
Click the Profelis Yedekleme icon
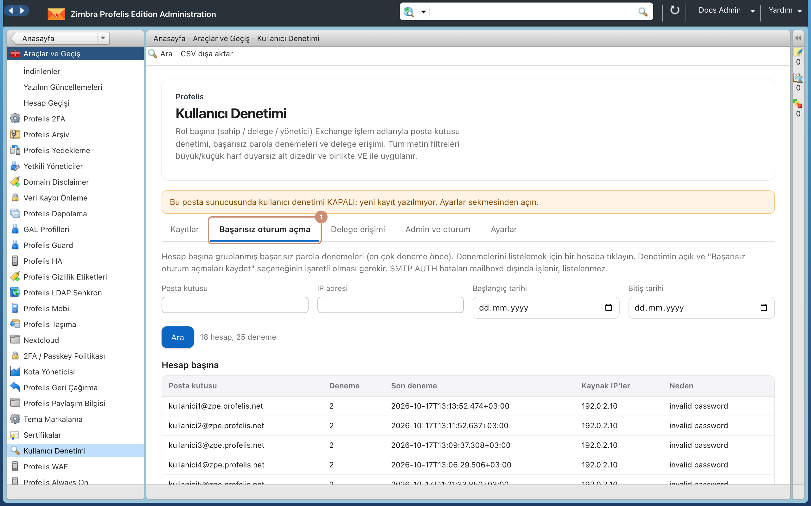15,150
